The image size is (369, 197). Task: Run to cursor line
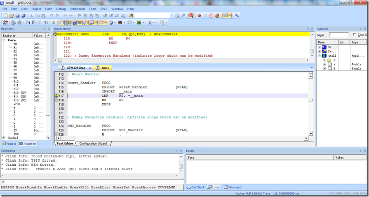click(x=46, y=23)
